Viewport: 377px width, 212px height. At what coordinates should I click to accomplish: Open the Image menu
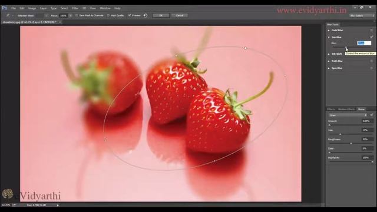click(32, 8)
